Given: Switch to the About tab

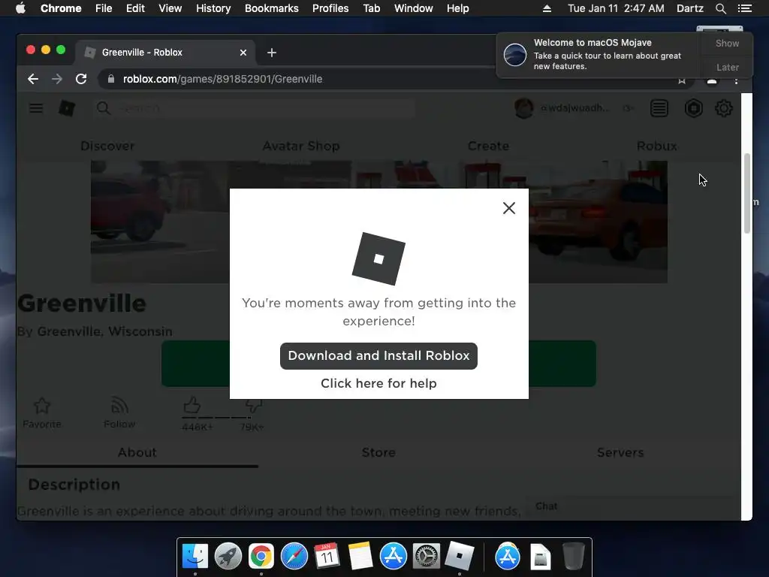Looking at the screenshot, I should tap(137, 452).
